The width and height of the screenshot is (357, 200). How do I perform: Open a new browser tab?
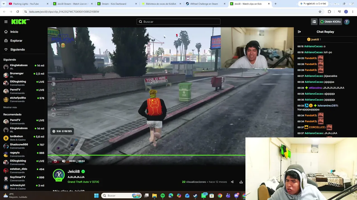tap(276, 4)
